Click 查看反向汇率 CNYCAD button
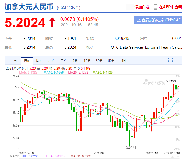The width and height of the screenshot is (187, 159). tap(158, 20)
